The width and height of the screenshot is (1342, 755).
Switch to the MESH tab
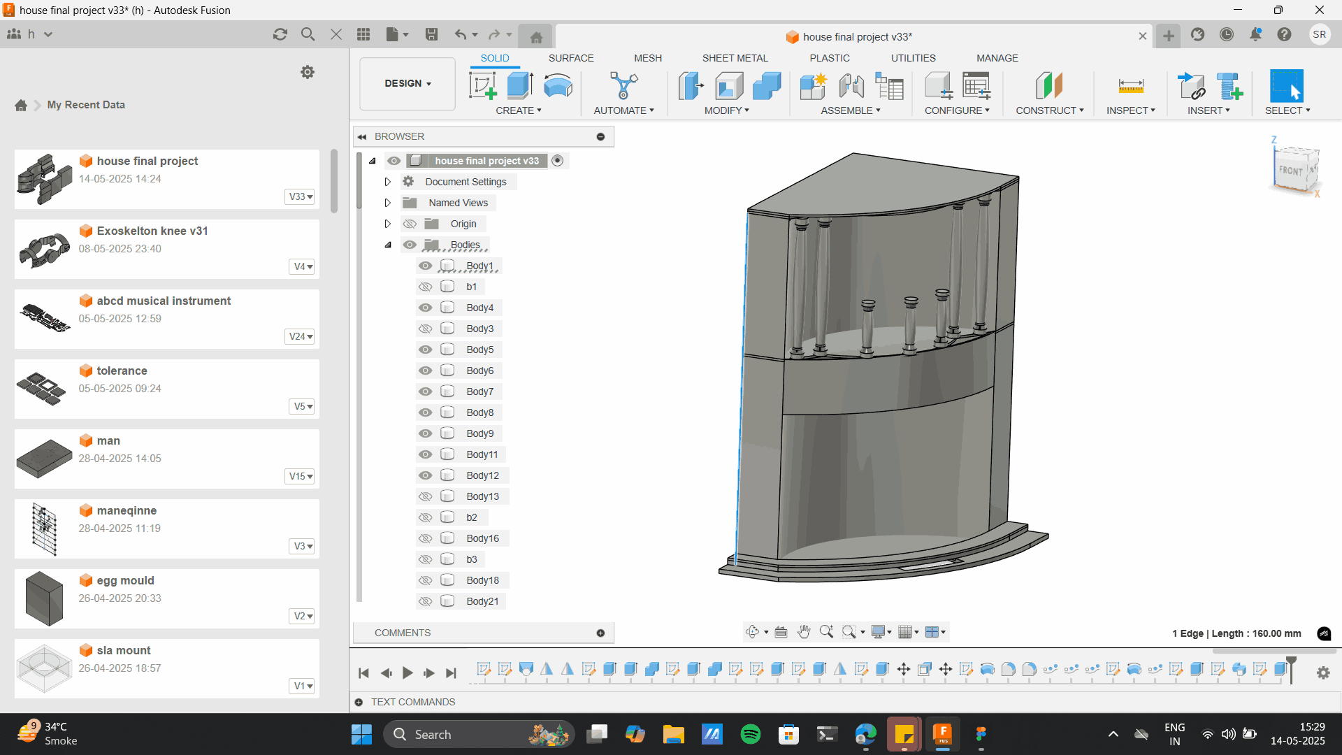click(648, 58)
